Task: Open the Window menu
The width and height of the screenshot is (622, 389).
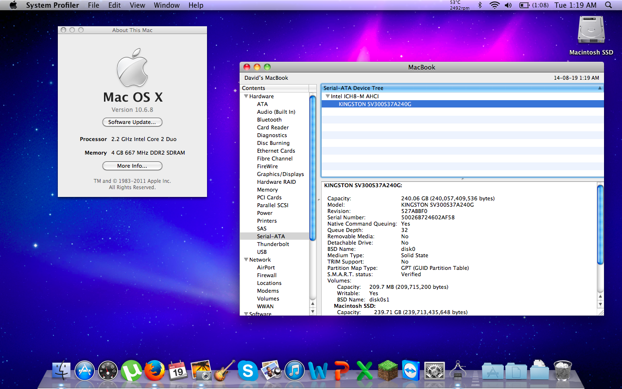Action: [x=167, y=5]
